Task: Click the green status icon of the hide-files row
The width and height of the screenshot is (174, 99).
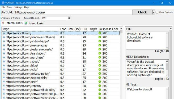Action: (x=100, y=90)
